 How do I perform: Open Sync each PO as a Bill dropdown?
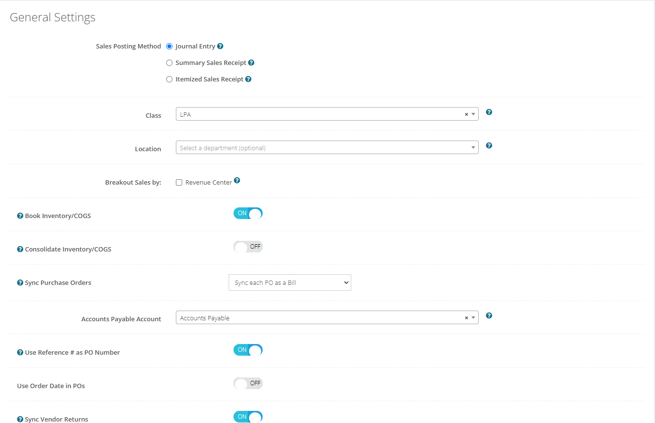click(x=290, y=282)
